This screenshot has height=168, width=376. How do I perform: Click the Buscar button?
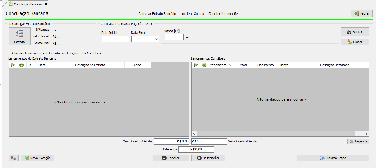[x=355, y=32]
